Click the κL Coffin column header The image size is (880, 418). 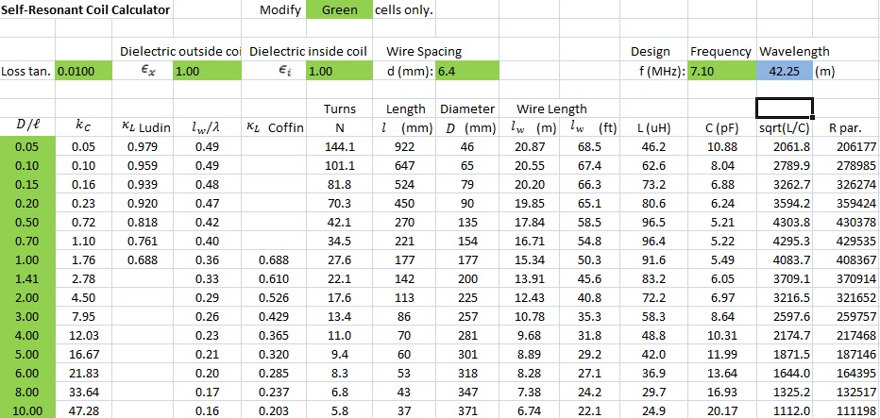[274, 127]
